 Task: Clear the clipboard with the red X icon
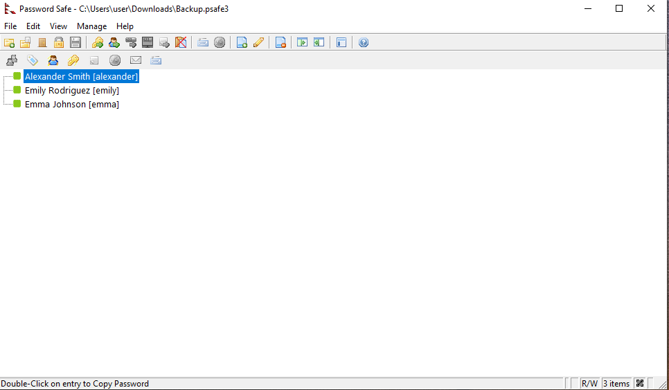[x=181, y=43]
